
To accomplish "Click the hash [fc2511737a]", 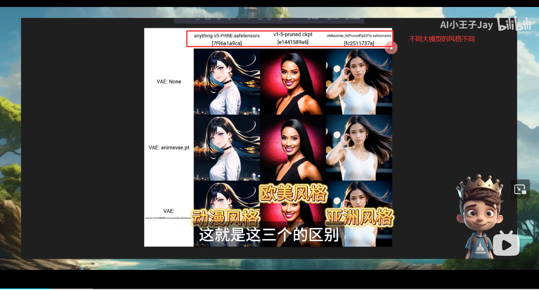I will click(x=359, y=43).
